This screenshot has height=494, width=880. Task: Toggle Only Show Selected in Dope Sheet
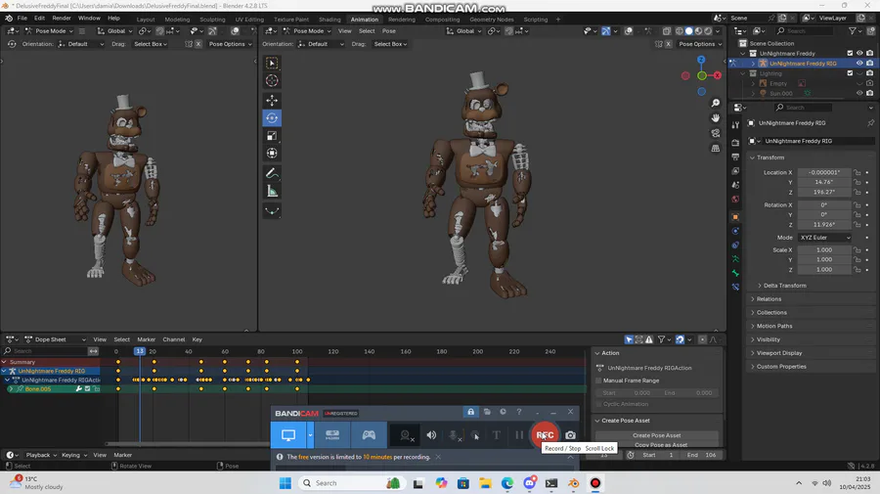[629, 339]
